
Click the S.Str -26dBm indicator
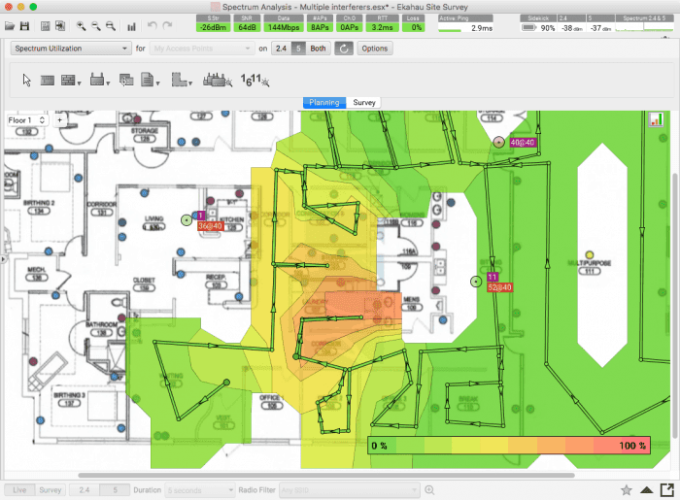pyautogui.click(x=213, y=23)
